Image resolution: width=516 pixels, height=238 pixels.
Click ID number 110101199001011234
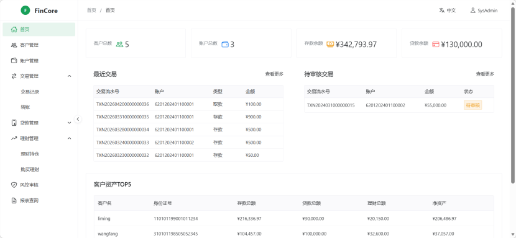pyautogui.click(x=176, y=218)
